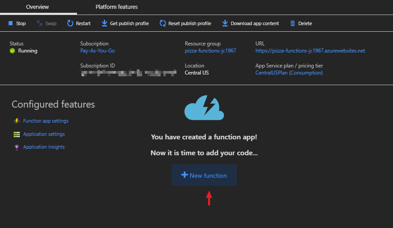Click the 'You have created a function app!' text

click(204, 137)
